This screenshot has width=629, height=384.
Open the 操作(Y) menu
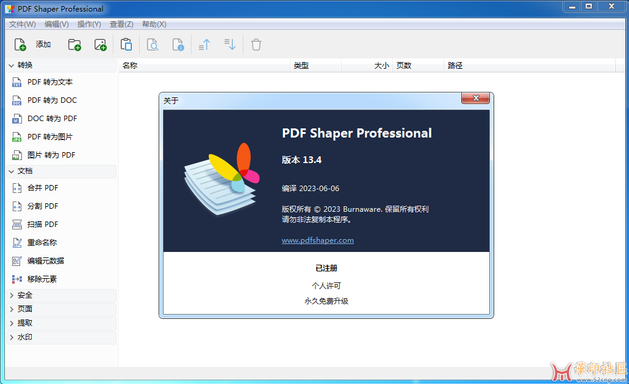(x=89, y=24)
